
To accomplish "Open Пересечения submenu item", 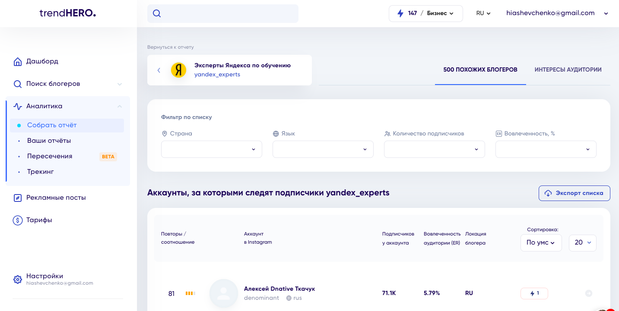I will 50,156.
